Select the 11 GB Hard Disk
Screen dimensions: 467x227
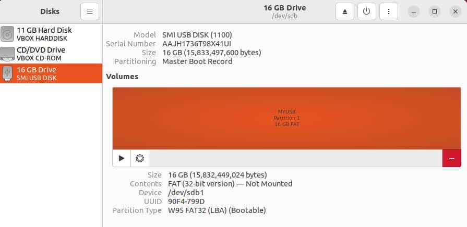click(x=51, y=34)
